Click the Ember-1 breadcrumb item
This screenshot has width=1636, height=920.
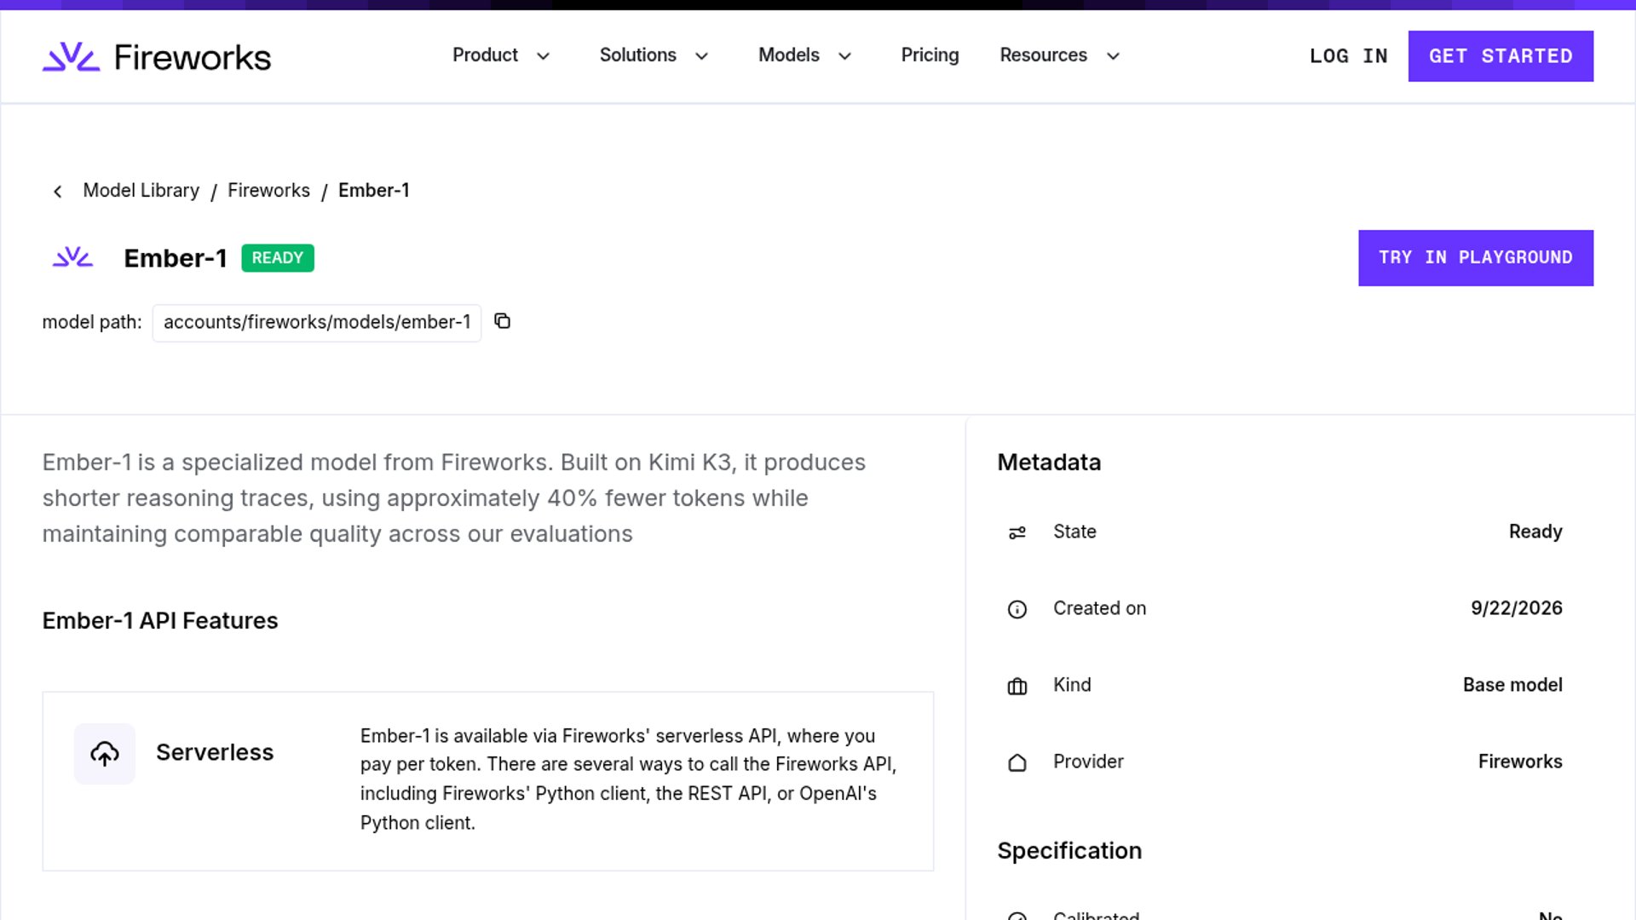[x=374, y=190]
